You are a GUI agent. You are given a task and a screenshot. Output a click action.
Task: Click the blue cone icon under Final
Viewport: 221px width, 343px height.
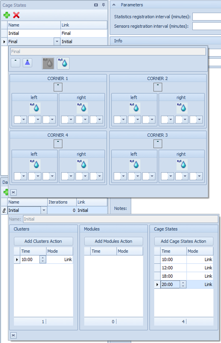27,63
